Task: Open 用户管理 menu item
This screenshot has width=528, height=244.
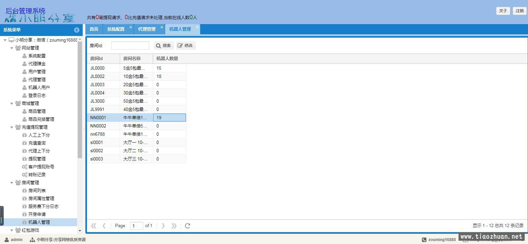Action: point(37,72)
